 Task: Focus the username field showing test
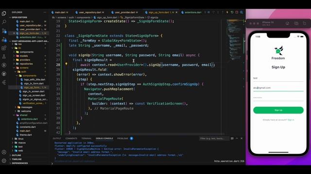(x=278, y=78)
